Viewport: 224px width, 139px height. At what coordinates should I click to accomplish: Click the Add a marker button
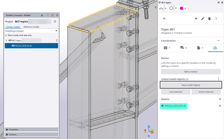click(x=191, y=72)
